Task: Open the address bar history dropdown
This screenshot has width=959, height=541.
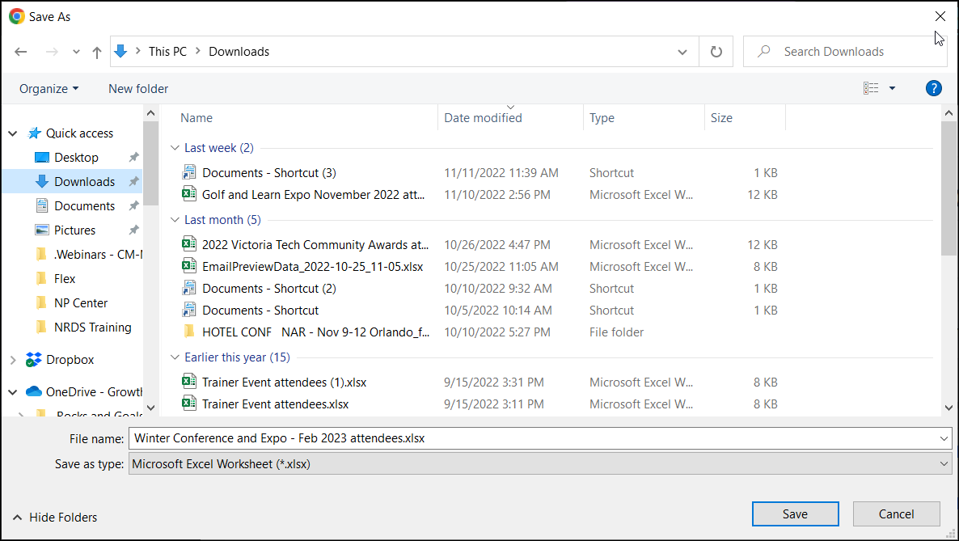Action: (682, 52)
